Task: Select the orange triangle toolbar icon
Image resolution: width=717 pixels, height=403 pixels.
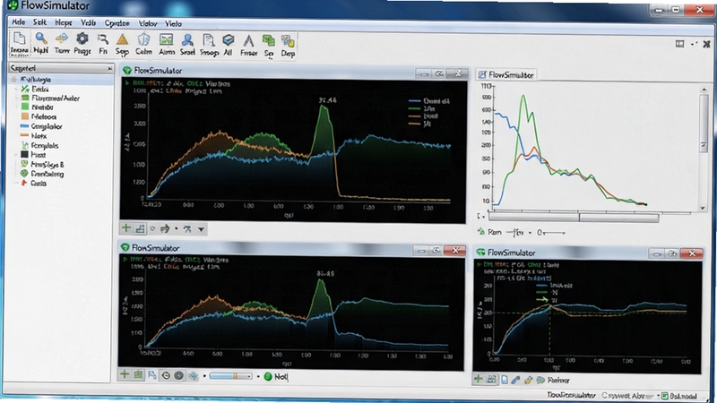Action: 122,39
